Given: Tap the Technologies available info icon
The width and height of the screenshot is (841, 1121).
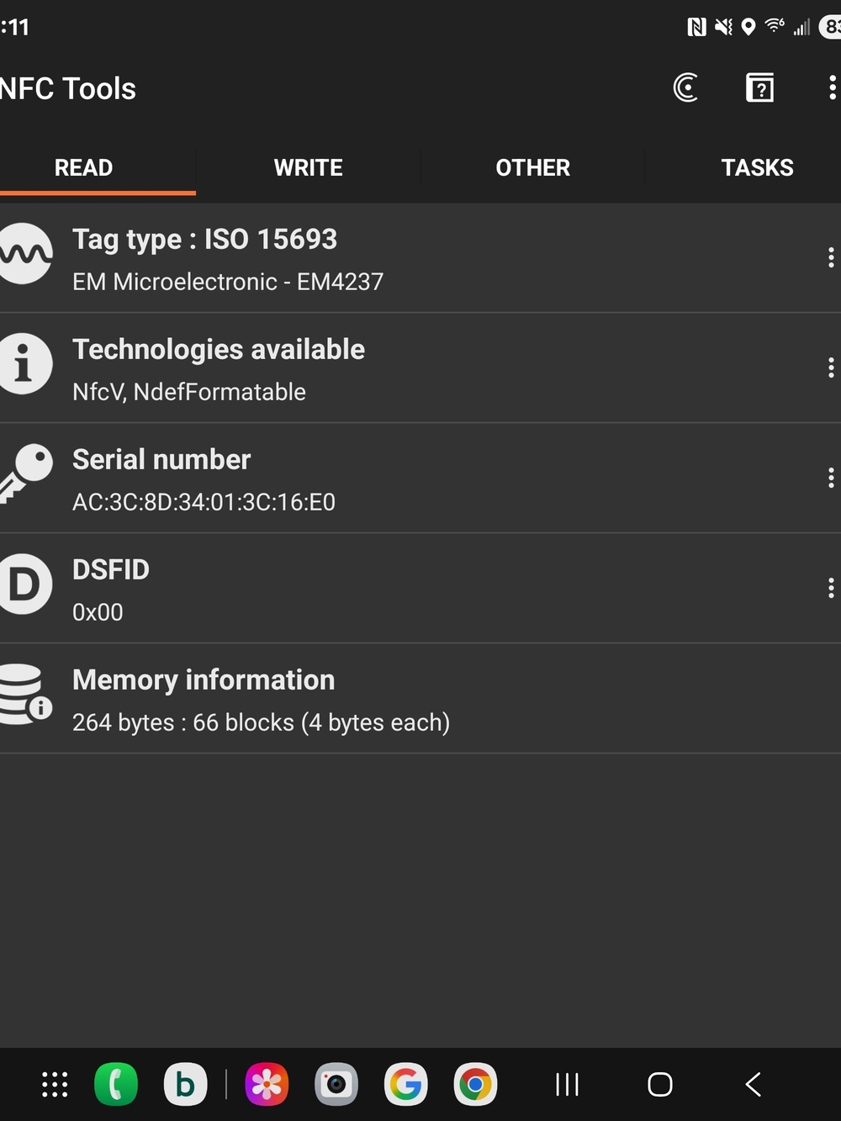Looking at the screenshot, I should (24, 364).
